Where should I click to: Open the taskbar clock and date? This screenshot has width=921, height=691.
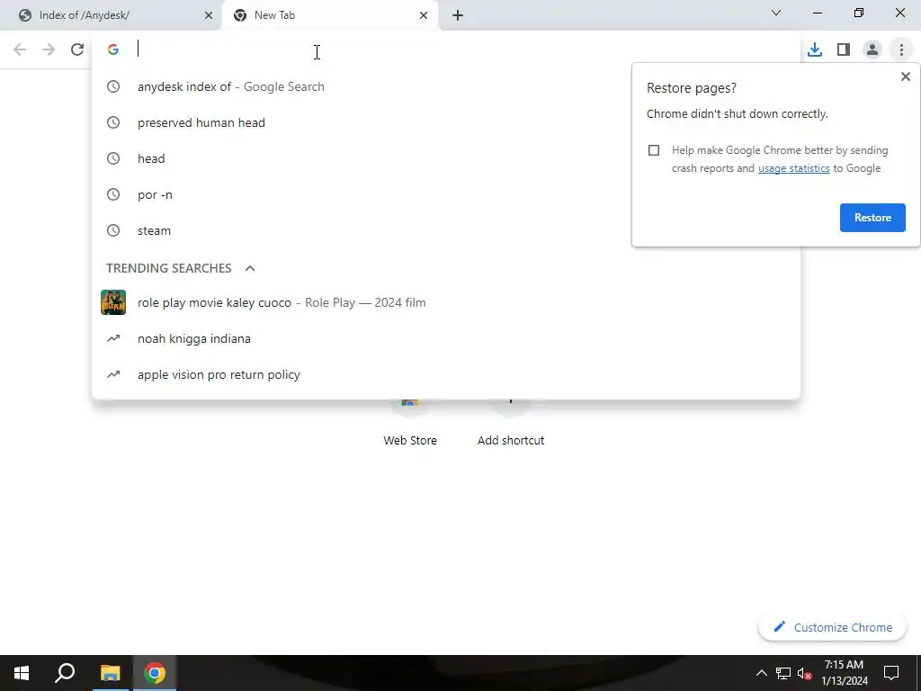(x=844, y=673)
